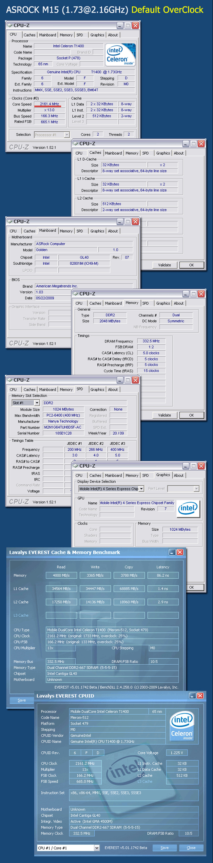The image size is (213, 863).
Task: Click the Code Name value 'Merom-512'
Action: 117,718
